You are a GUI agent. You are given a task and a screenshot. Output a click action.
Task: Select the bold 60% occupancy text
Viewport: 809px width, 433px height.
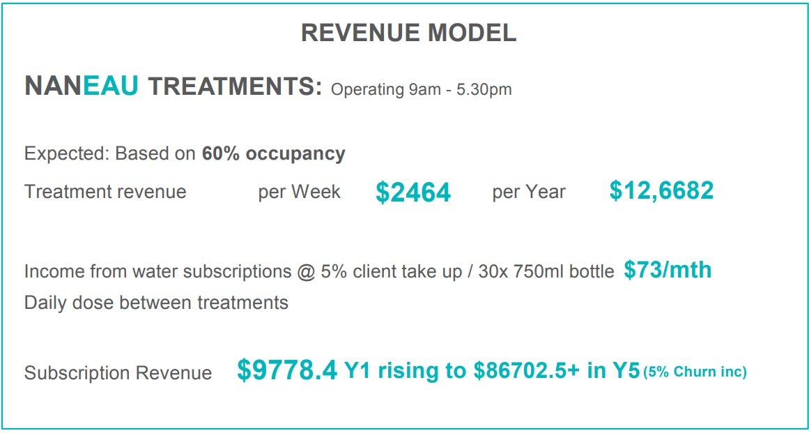click(x=273, y=154)
